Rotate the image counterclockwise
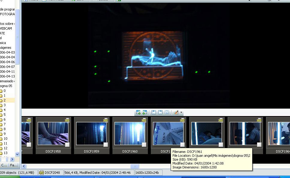 click(154, 112)
